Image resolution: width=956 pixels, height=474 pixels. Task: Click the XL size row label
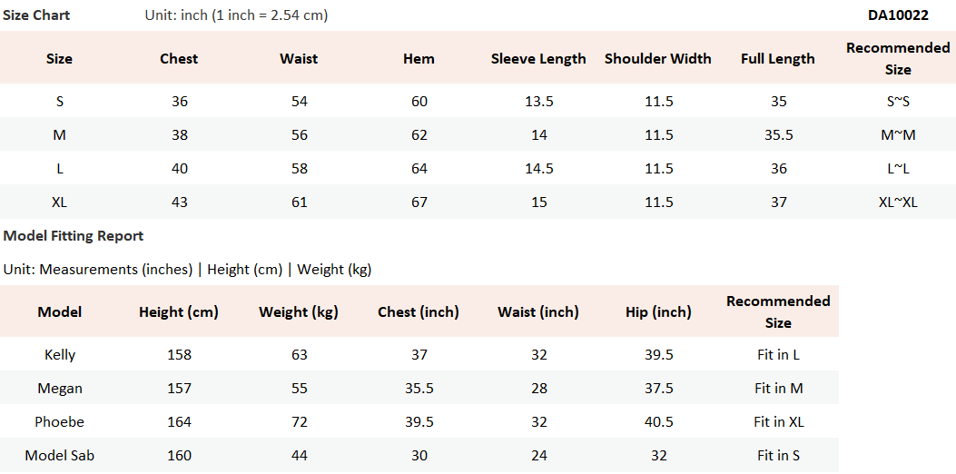tap(59, 202)
